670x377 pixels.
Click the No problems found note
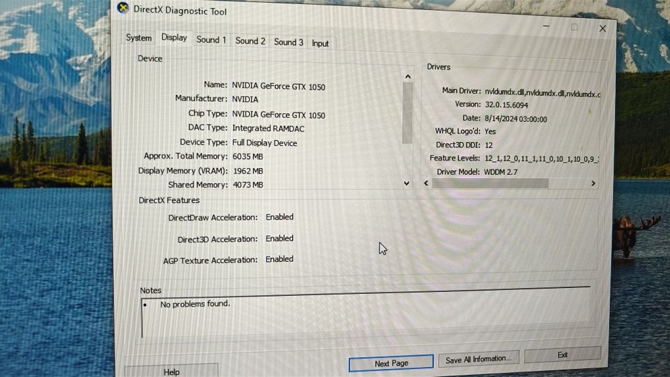click(195, 304)
